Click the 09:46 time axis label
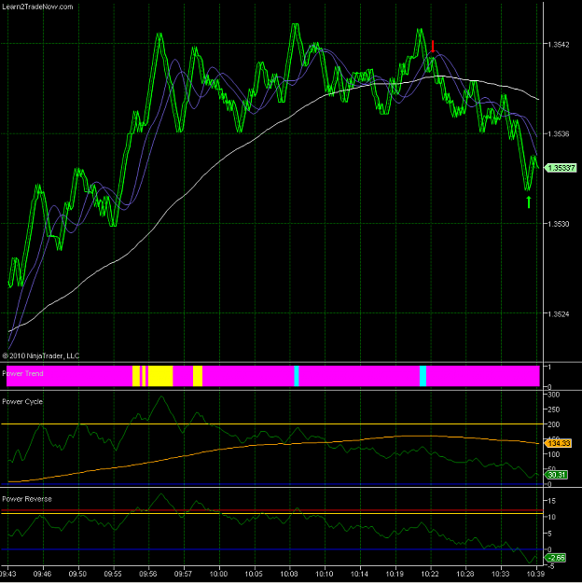Viewport: 582px width, 583px height. pyautogui.click(x=42, y=574)
